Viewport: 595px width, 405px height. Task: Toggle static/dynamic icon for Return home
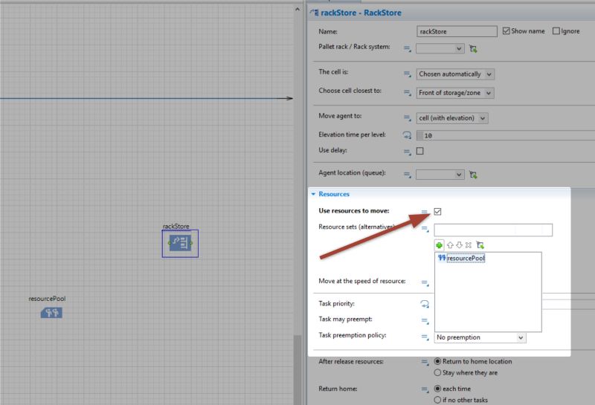(425, 389)
